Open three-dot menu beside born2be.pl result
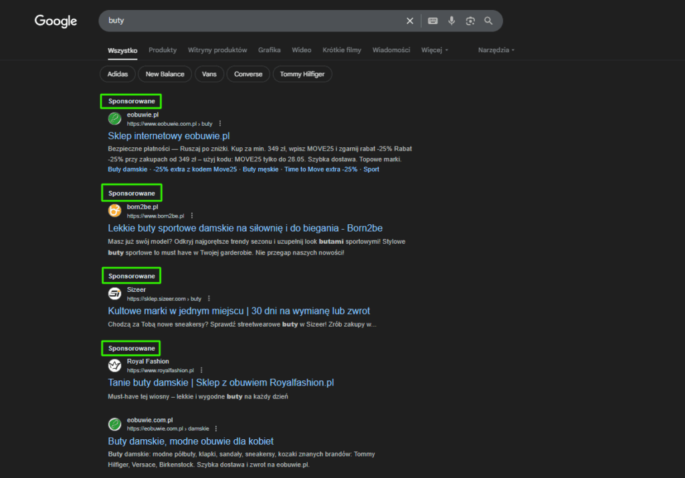The width and height of the screenshot is (685, 478). tap(192, 216)
